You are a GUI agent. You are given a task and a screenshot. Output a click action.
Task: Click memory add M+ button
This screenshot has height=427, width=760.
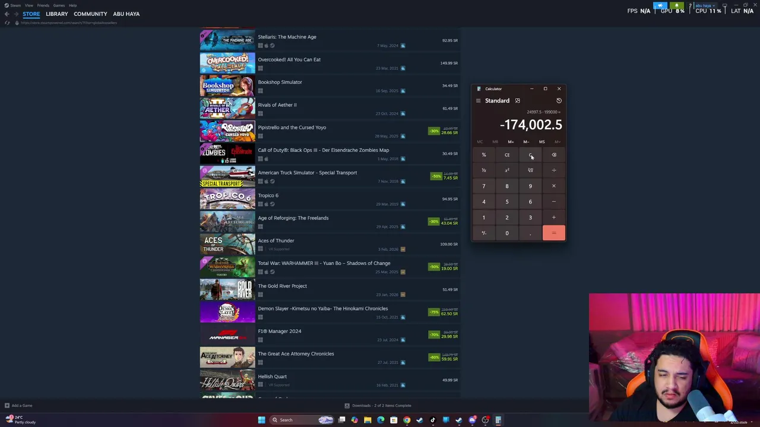(x=511, y=142)
